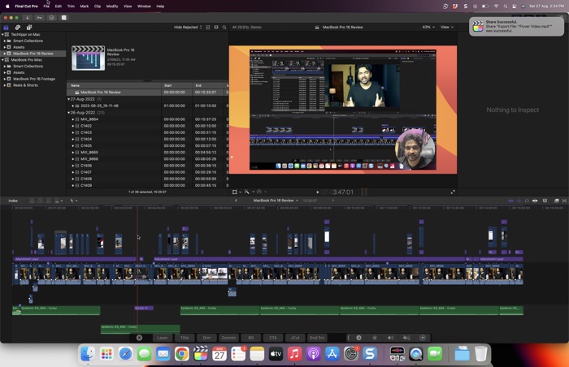Screen dimensions: 569x367
Task: Toggle audio skimming in timeline
Action: [x=519, y=201]
